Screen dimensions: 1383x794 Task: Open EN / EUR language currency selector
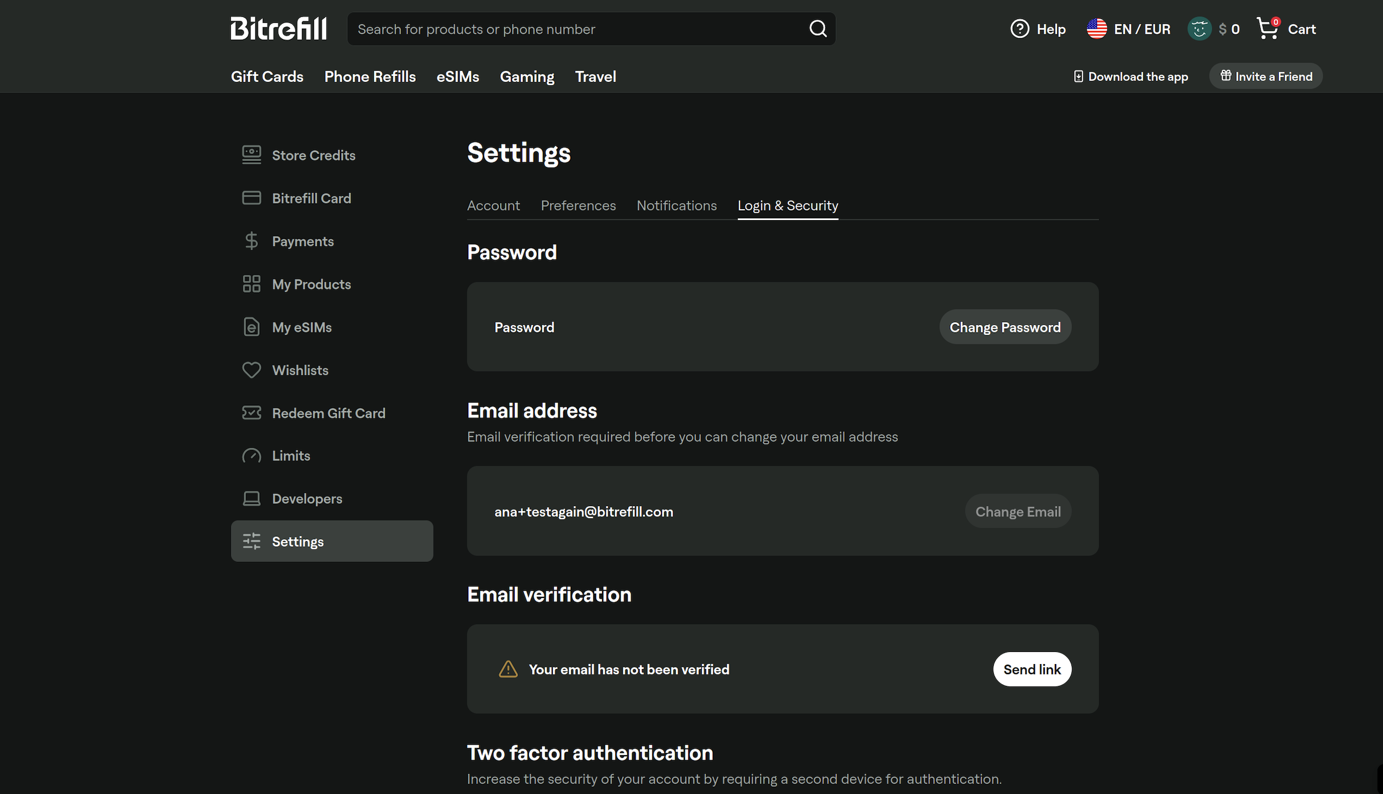point(1129,29)
